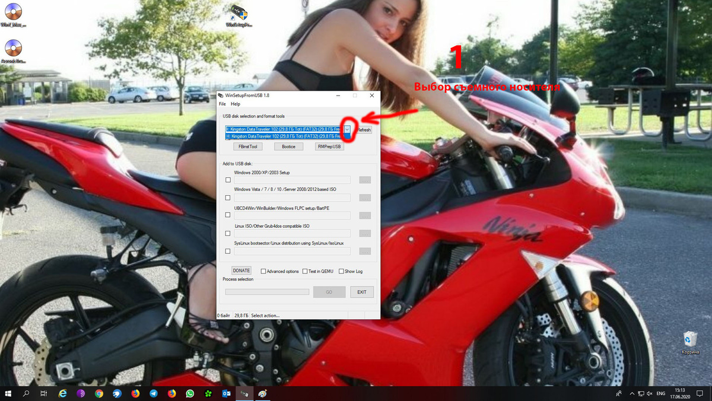Browse button for SysLinux bootsector row

click(x=365, y=251)
